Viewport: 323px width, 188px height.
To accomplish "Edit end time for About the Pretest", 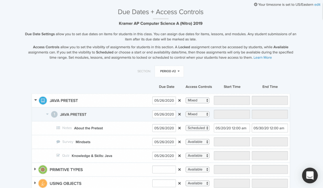I will [270, 128].
